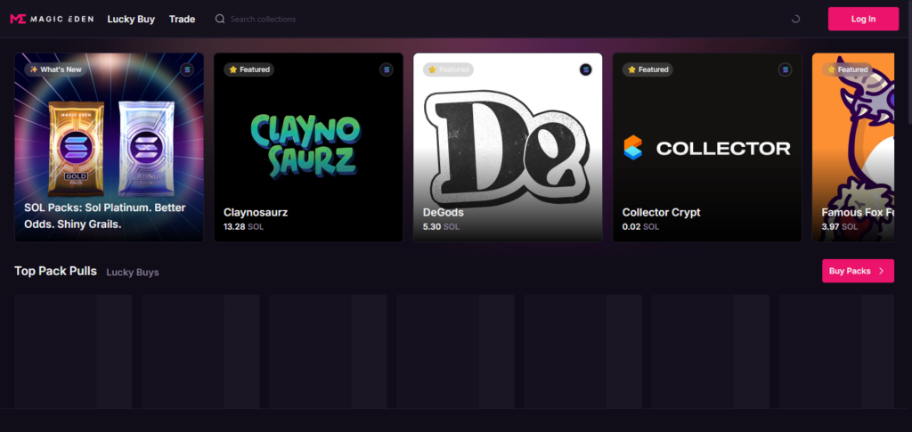Open the Famous Fox collection card
The image size is (912, 432).
pyautogui.click(x=857, y=147)
